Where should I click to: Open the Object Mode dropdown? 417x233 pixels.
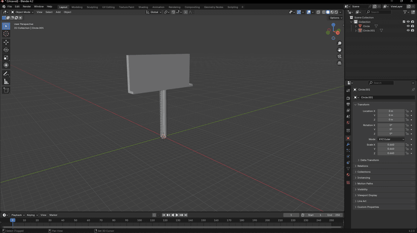(22, 12)
